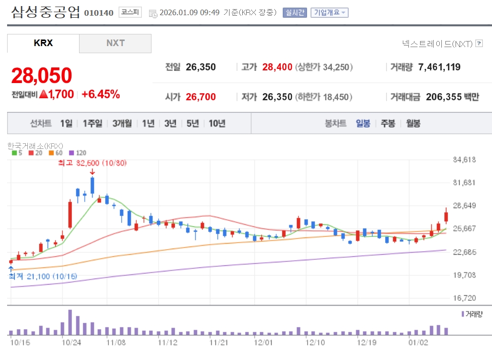Click the 12/10 date axis label

(x=315, y=342)
